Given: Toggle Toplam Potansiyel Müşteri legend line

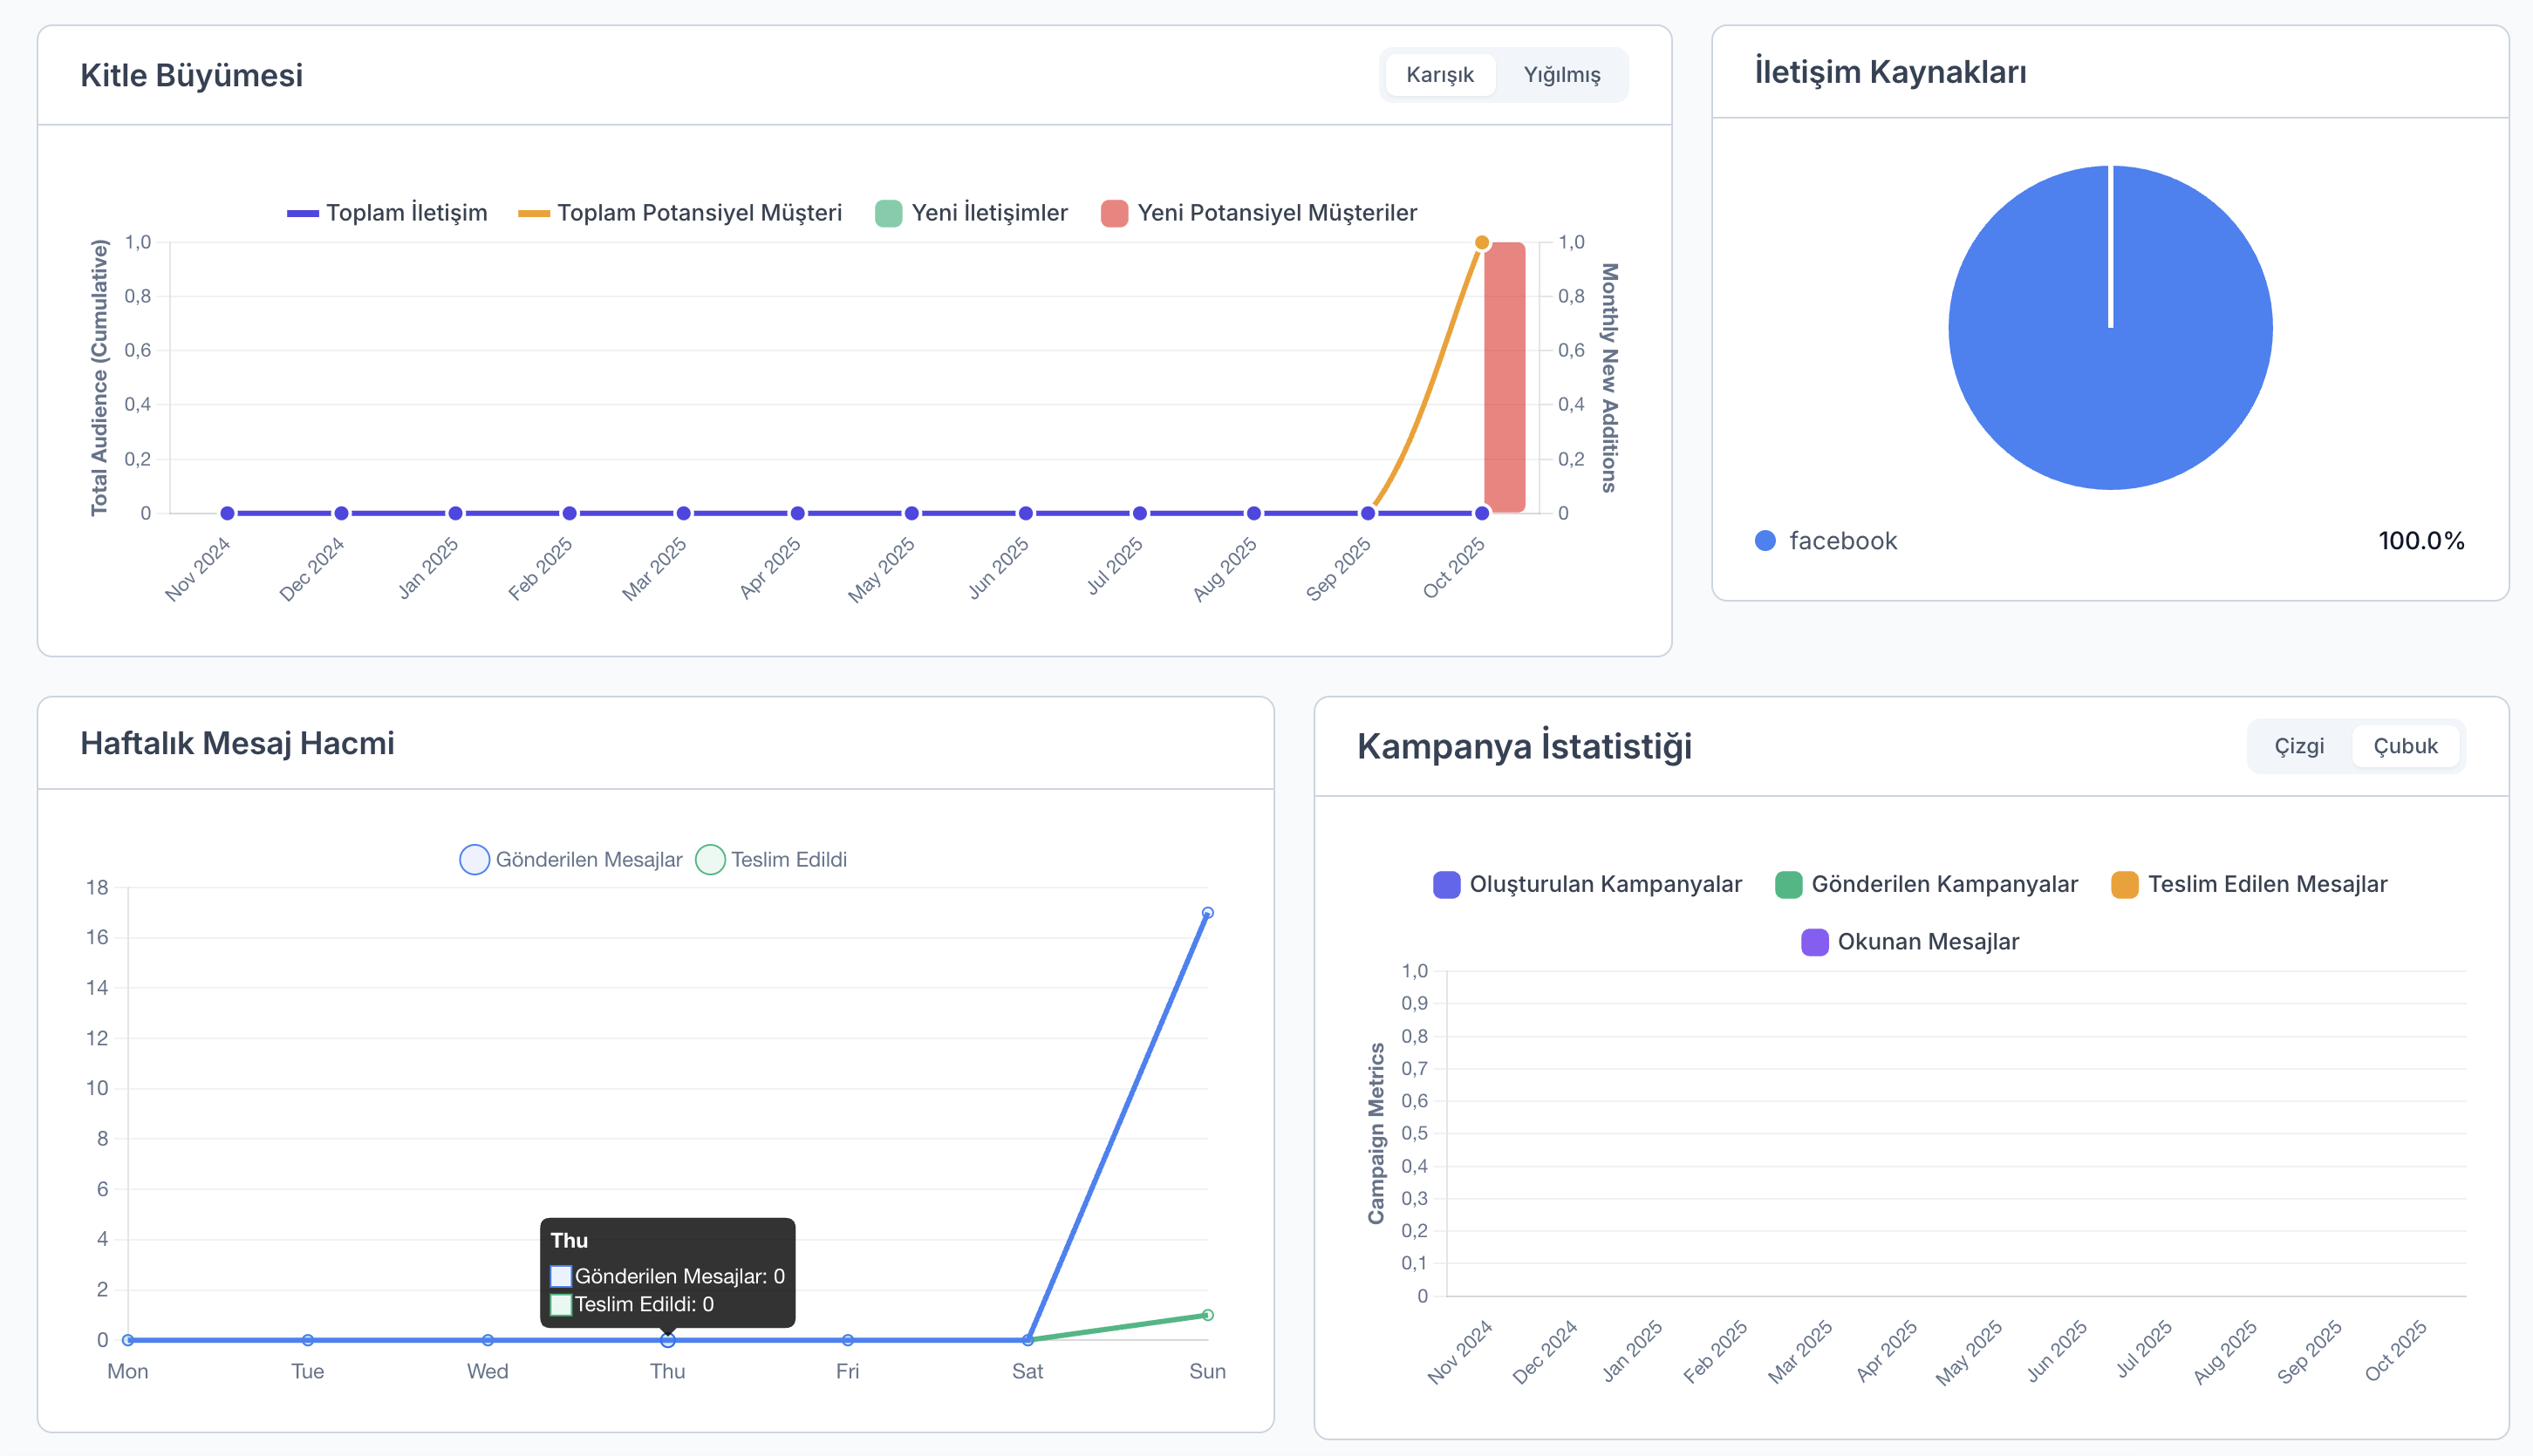Looking at the screenshot, I should click(x=533, y=213).
